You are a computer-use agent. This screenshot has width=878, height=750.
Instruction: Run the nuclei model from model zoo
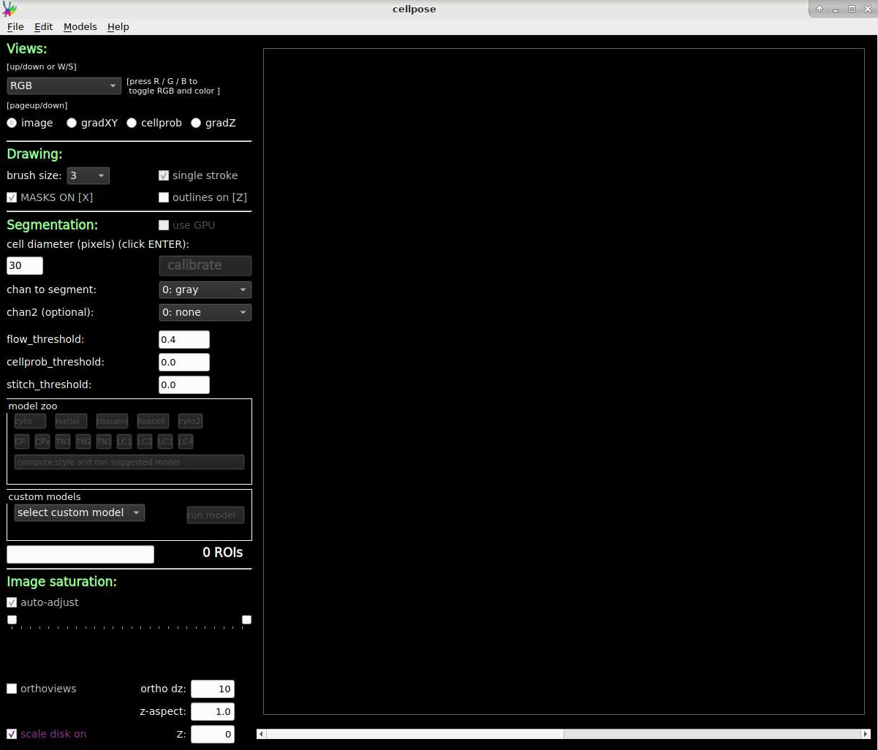tap(70, 420)
